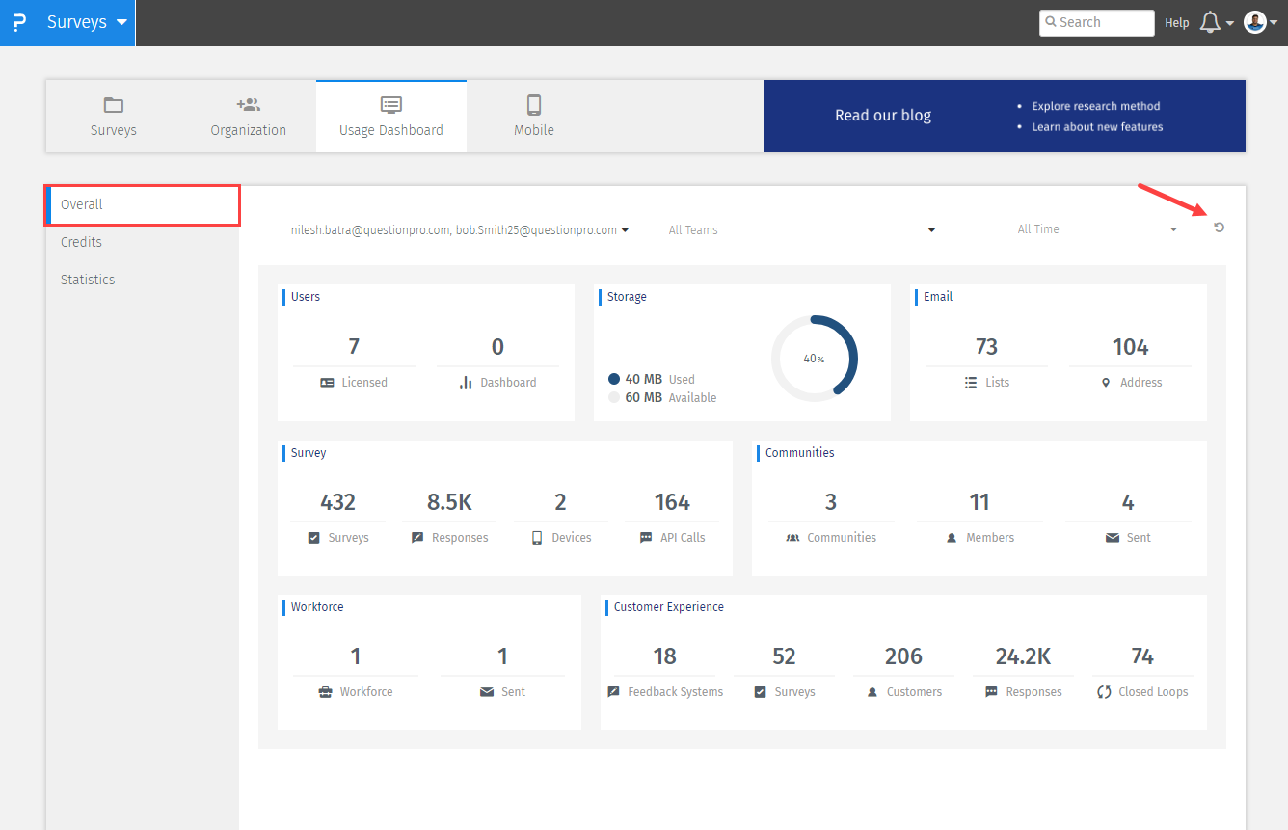Click the Closed Loops cycle icon
The height and width of the screenshot is (830, 1288).
(1104, 692)
